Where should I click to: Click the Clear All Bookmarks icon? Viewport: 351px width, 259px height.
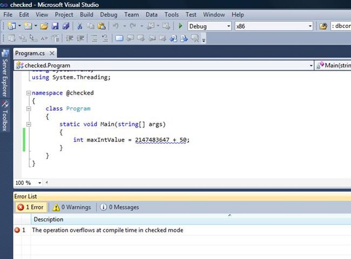coord(195,38)
